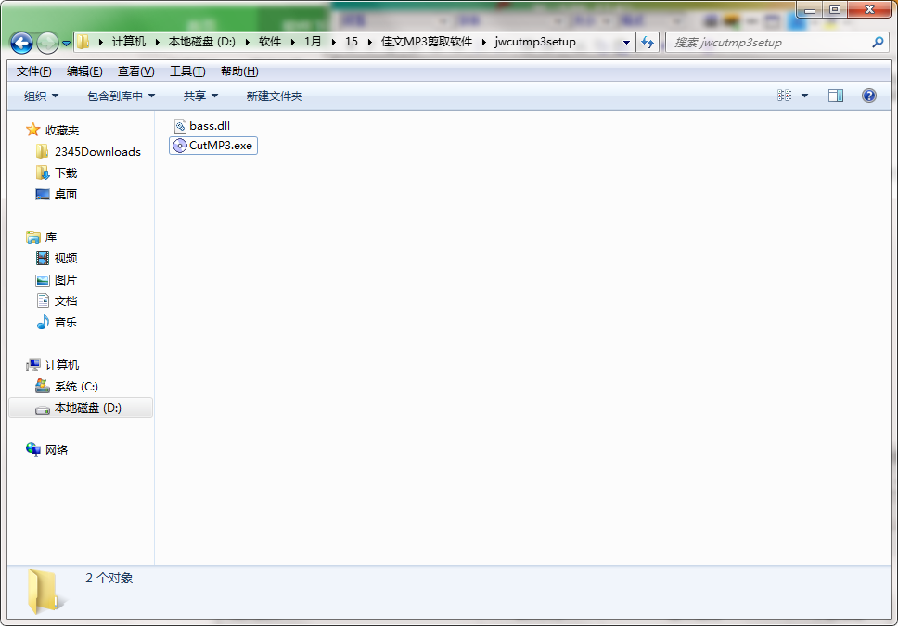
Task: Click the 本地磁盘 (D:) drive icon in sidebar
Action: 43,410
